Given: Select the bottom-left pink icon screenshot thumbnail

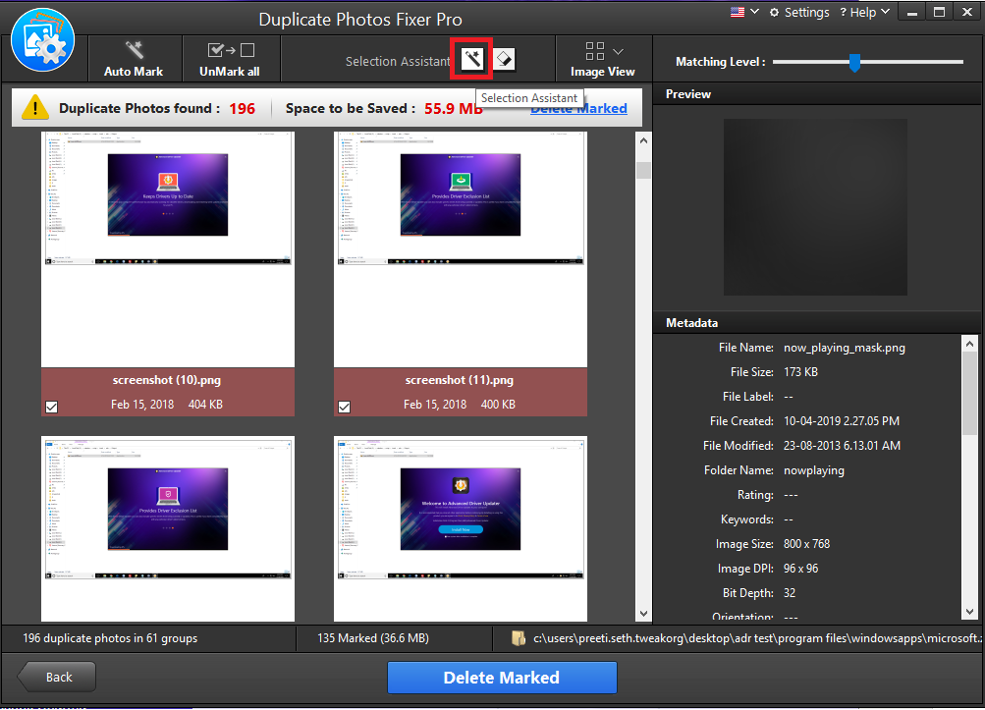Looking at the screenshot, I should coord(168,528).
